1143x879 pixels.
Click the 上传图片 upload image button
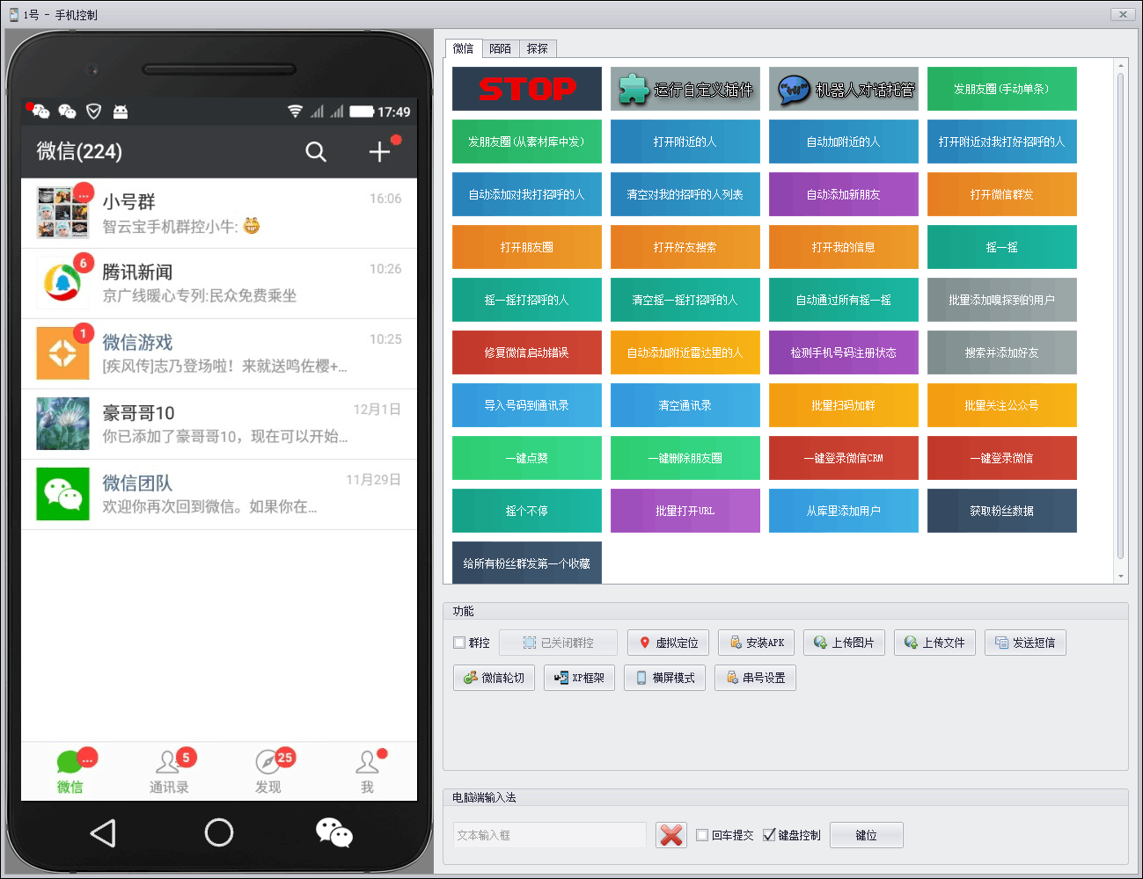845,643
